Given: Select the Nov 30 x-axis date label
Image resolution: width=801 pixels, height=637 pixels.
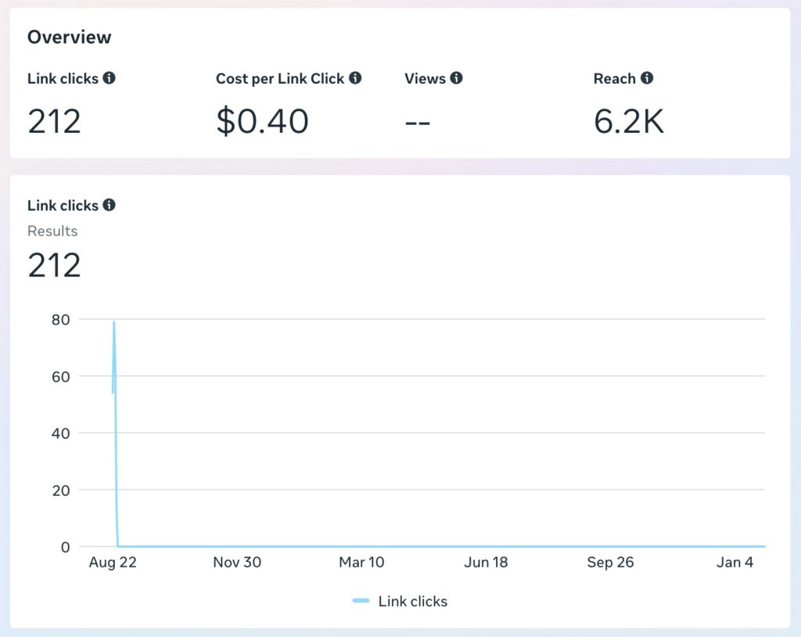Looking at the screenshot, I should [x=237, y=563].
